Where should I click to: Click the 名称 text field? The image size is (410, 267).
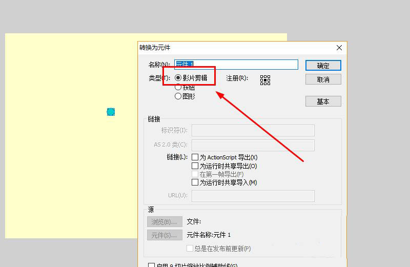click(236, 65)
